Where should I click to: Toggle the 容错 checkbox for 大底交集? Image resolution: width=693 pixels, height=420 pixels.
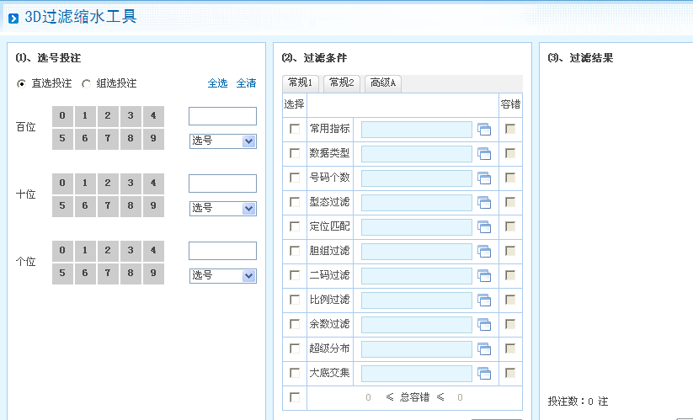[510, 373]
